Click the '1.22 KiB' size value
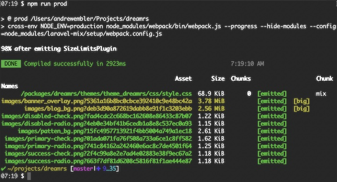The height and width of the screenshot is (182, 337). click(x=211, y=116)
